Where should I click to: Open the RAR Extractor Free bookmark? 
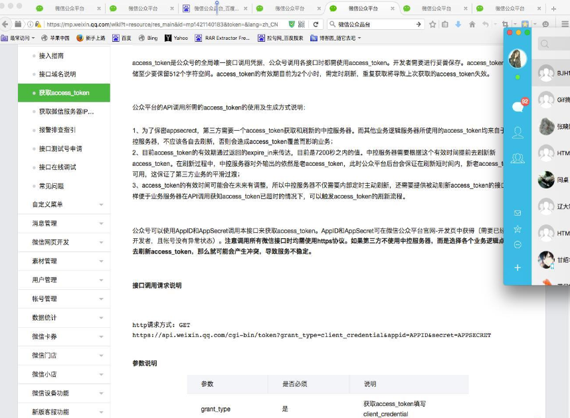tap(223, 38)
